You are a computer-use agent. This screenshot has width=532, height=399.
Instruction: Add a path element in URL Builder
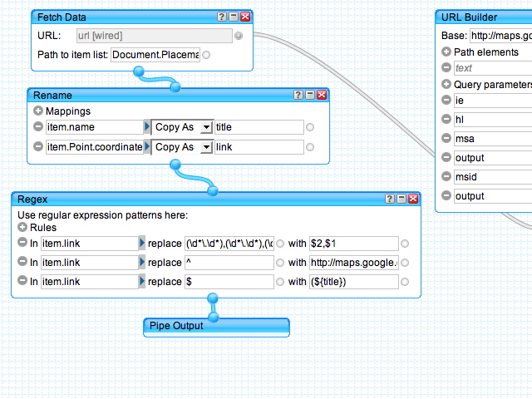(446, 52)
